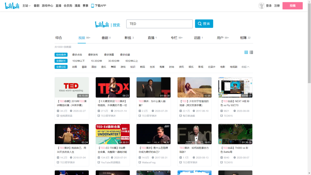Open the 用户 search tab
311x175 pixels.
223,38
